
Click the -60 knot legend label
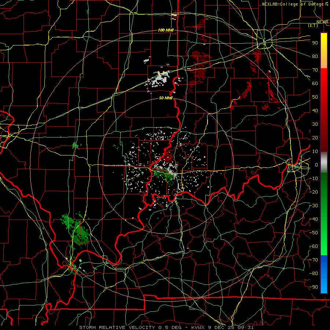coord(314,246)
